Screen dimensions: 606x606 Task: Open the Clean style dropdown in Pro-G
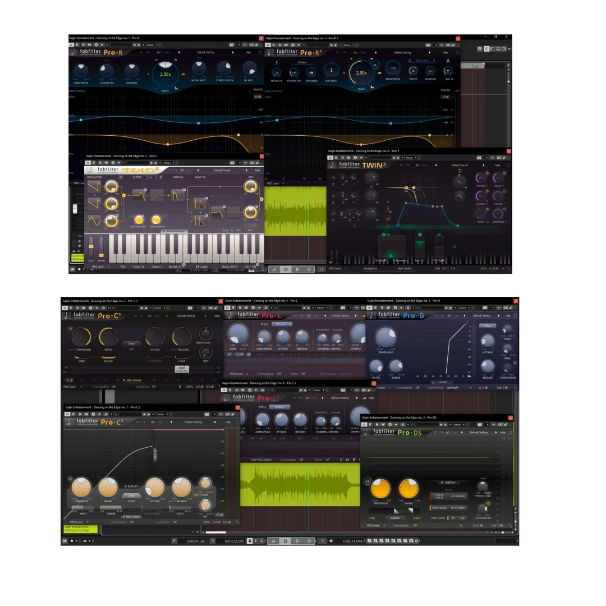[488, 326]
